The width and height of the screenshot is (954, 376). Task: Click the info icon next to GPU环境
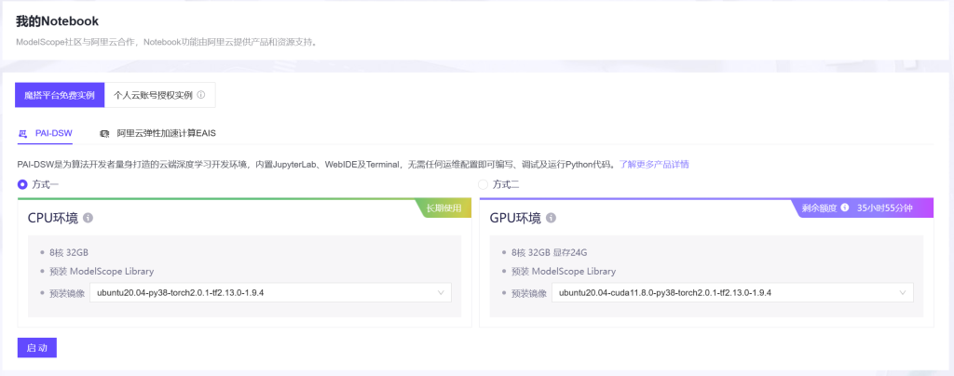pos(551,218)
